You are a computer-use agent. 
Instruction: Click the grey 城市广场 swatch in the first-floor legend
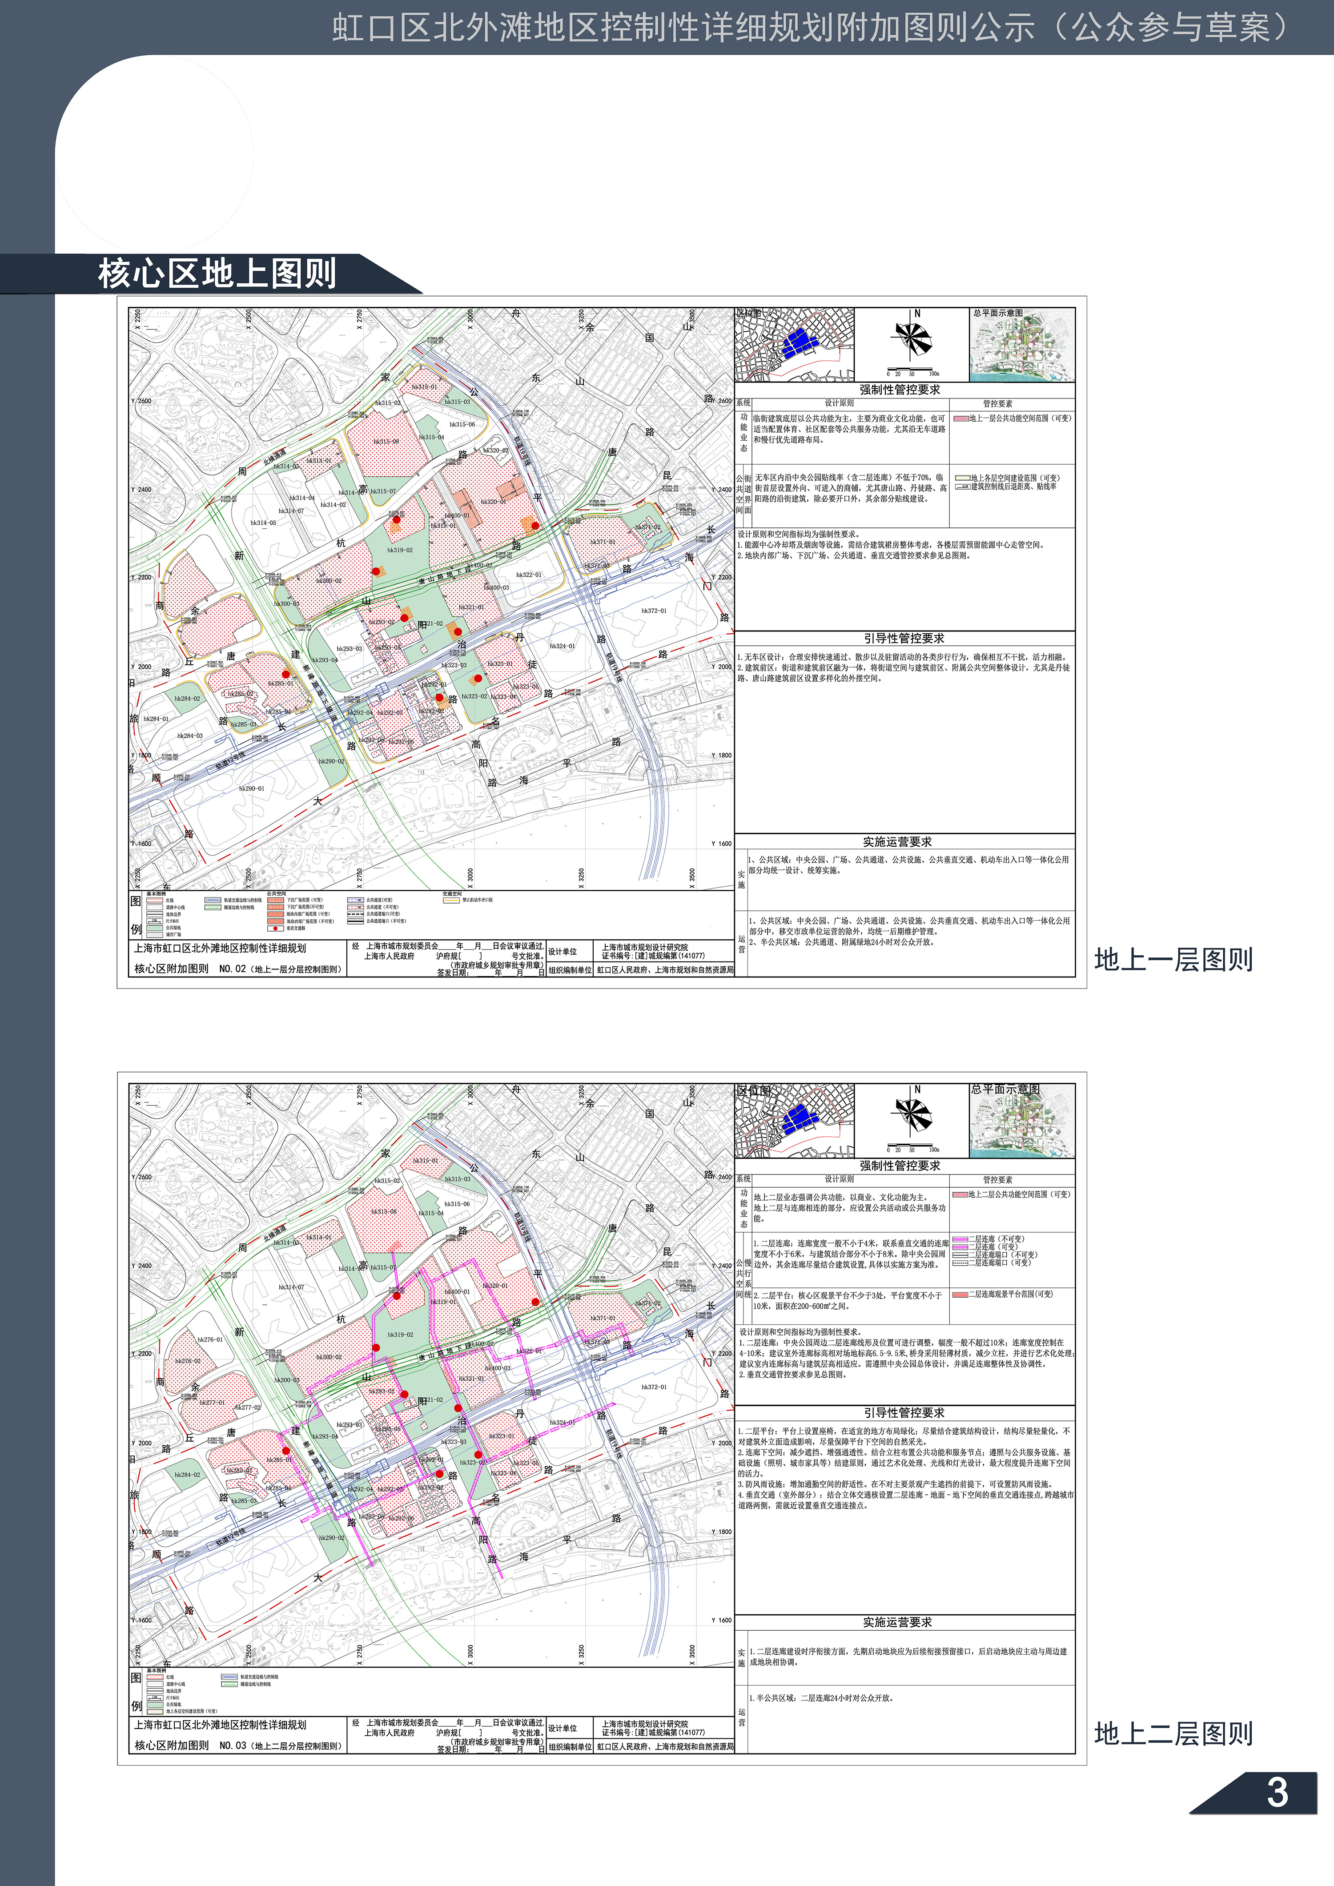pyautogui.click(x=154, y=935)
